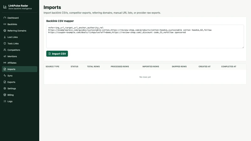The width and height of the screenshot is (251, 141).
Task: Open Settings from sidebar
Action: point(19,88)
